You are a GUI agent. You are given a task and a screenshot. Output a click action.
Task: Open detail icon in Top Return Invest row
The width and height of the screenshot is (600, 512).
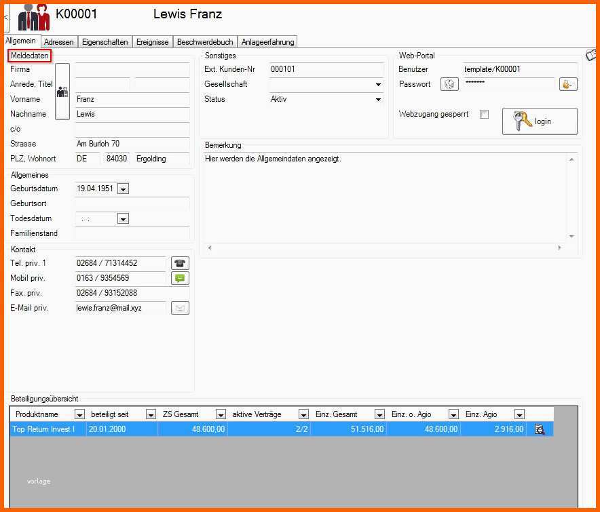tap(540, 429)
